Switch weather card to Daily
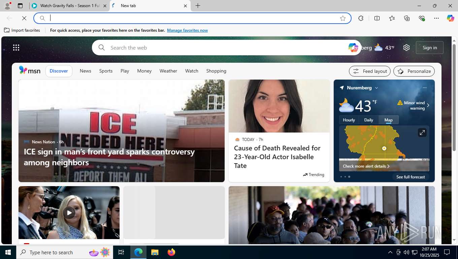This screenshot has width=458, height=259. [x=369, y=120]
